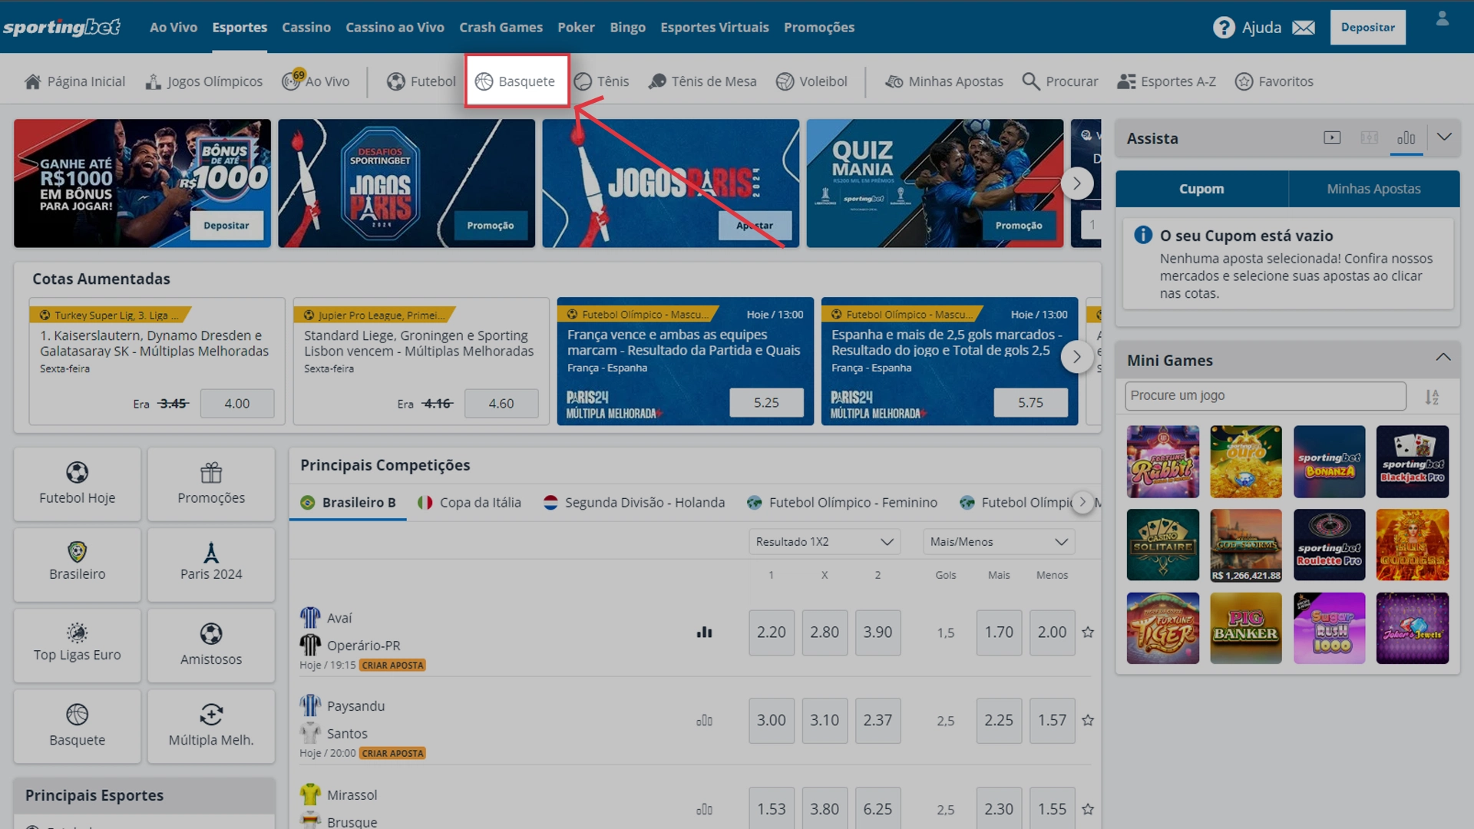The image size is (1474, 829).
Task: Click the Depositar button
Action: click(1367, 27)
